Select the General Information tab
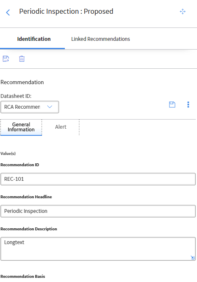Viewport: 197px width, 282px height. point(21,127)
